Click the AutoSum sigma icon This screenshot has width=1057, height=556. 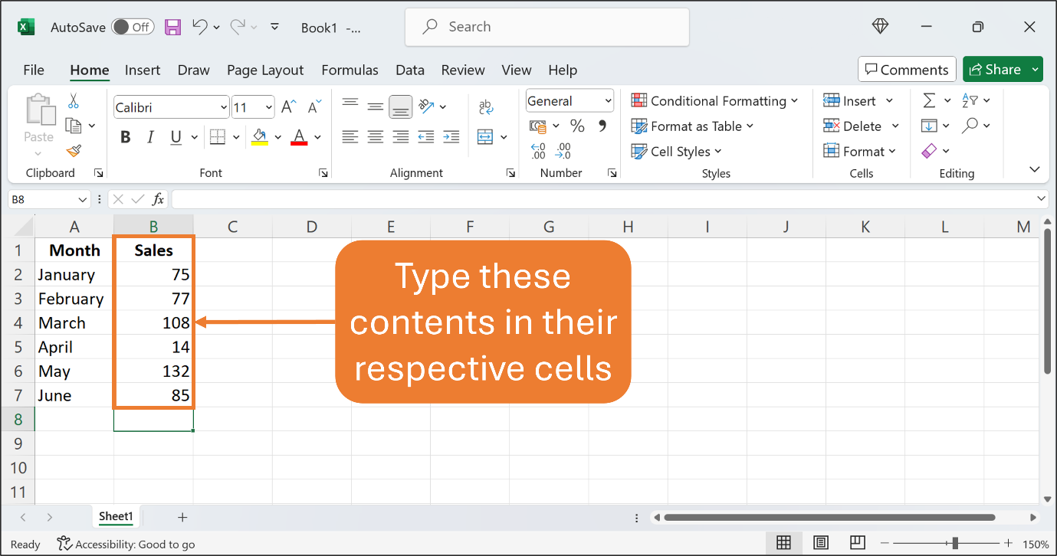(x=929, y=101)
